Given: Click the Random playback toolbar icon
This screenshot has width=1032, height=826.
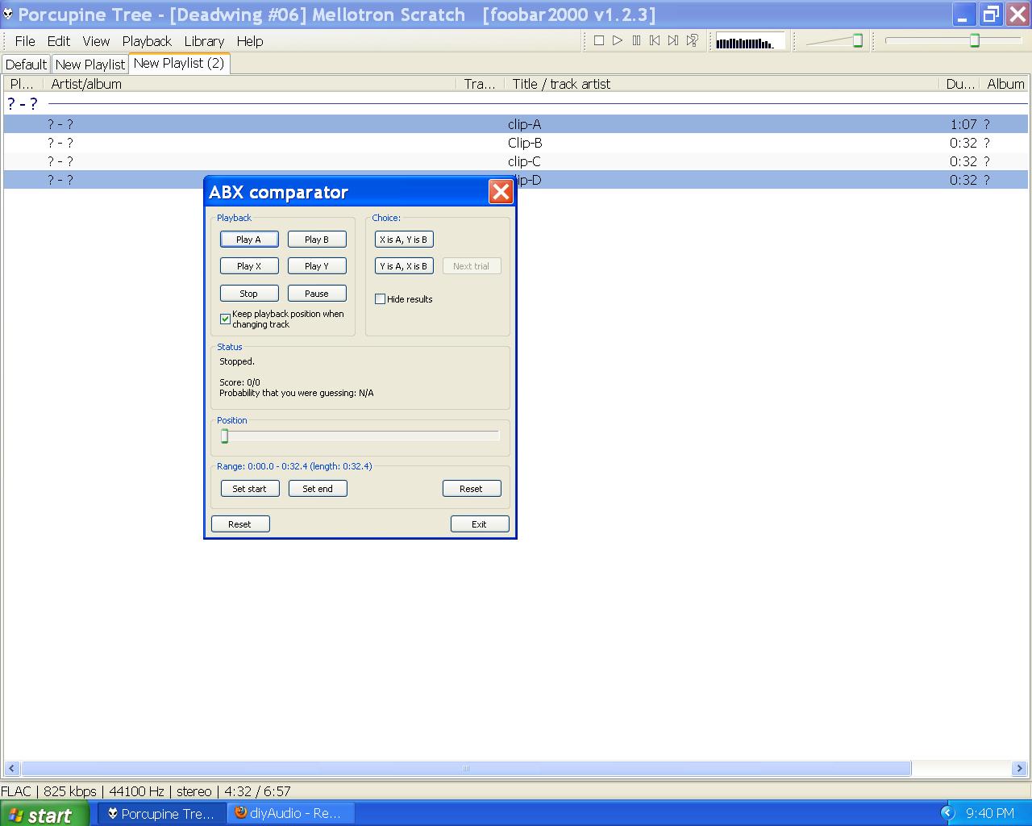Looking at the screenshot, I should point(692,40).
